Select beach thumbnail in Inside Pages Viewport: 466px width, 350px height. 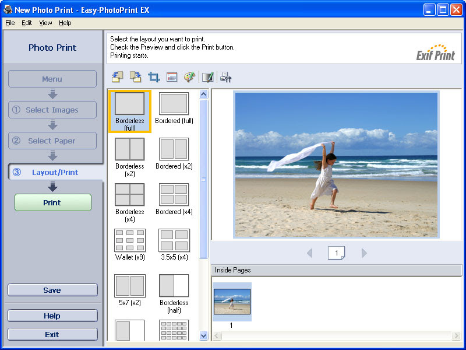(x=232, y=302)
